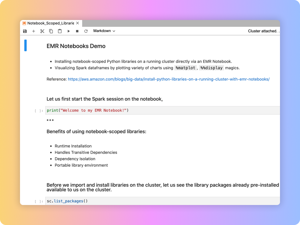Paste a cell from the clipboard
Image resolution: width=300 pixels, height=225 pixels.
(x=59, y=31)
